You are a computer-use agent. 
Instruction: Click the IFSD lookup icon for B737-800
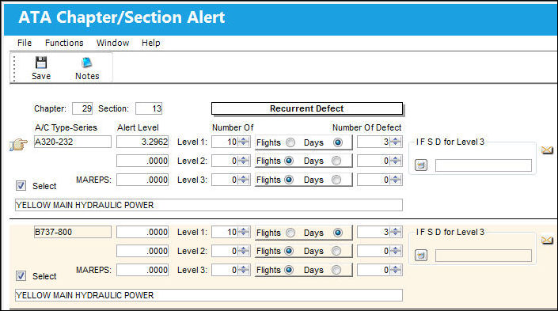(421, 255)
